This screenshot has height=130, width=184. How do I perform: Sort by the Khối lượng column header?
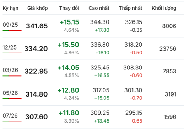tap(164, 8)
